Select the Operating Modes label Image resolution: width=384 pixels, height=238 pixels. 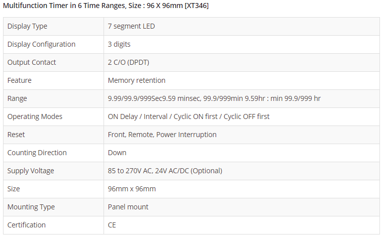click(35, 116)
